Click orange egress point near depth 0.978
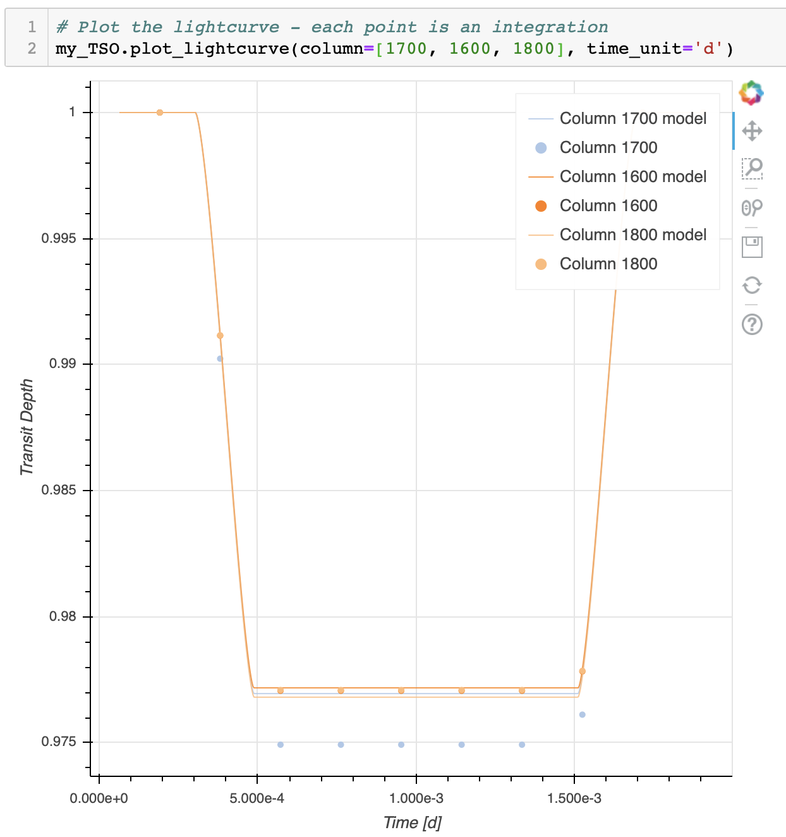Image resolution: width=786 pixels, height=837 pixels. click(x=583, y=671)
